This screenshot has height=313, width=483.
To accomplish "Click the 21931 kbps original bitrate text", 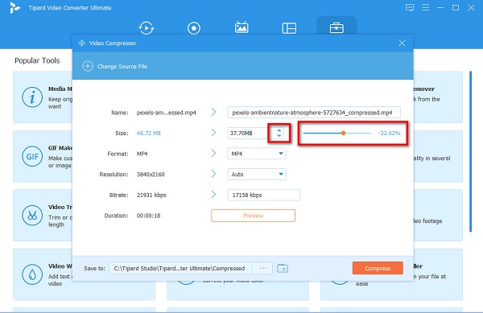I will [x=151, y=196].
